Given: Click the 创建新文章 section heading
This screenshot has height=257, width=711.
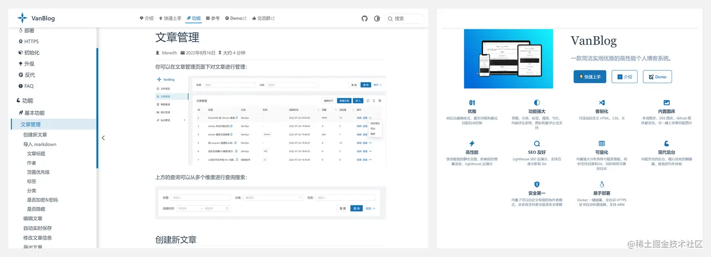Looking at the screenshot, I should click(x=176, y=239).
